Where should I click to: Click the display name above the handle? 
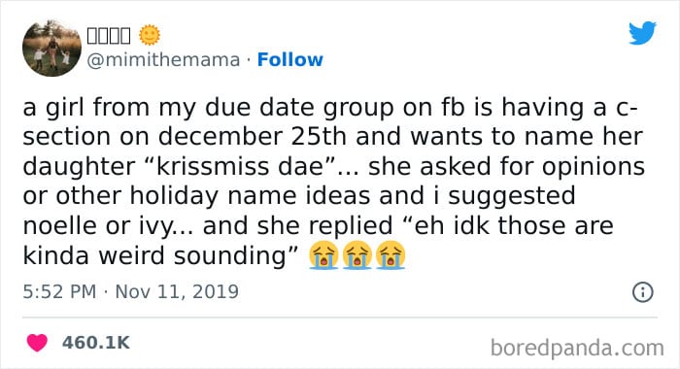coord(109,36)
